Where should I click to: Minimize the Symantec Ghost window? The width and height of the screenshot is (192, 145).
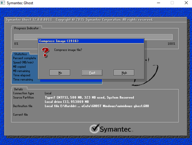[158, 3]
